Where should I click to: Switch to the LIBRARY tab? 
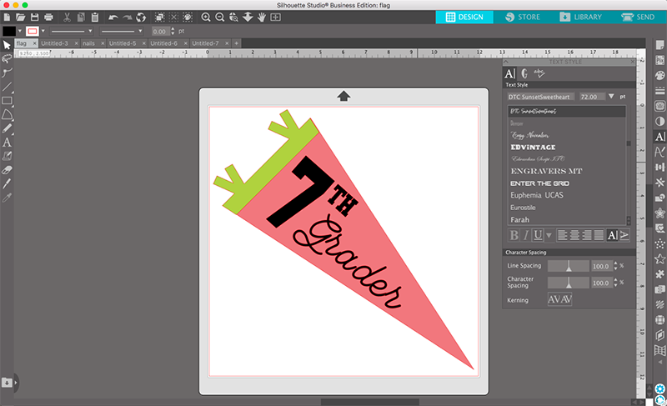pyautogui.click(x=581, y=17)
